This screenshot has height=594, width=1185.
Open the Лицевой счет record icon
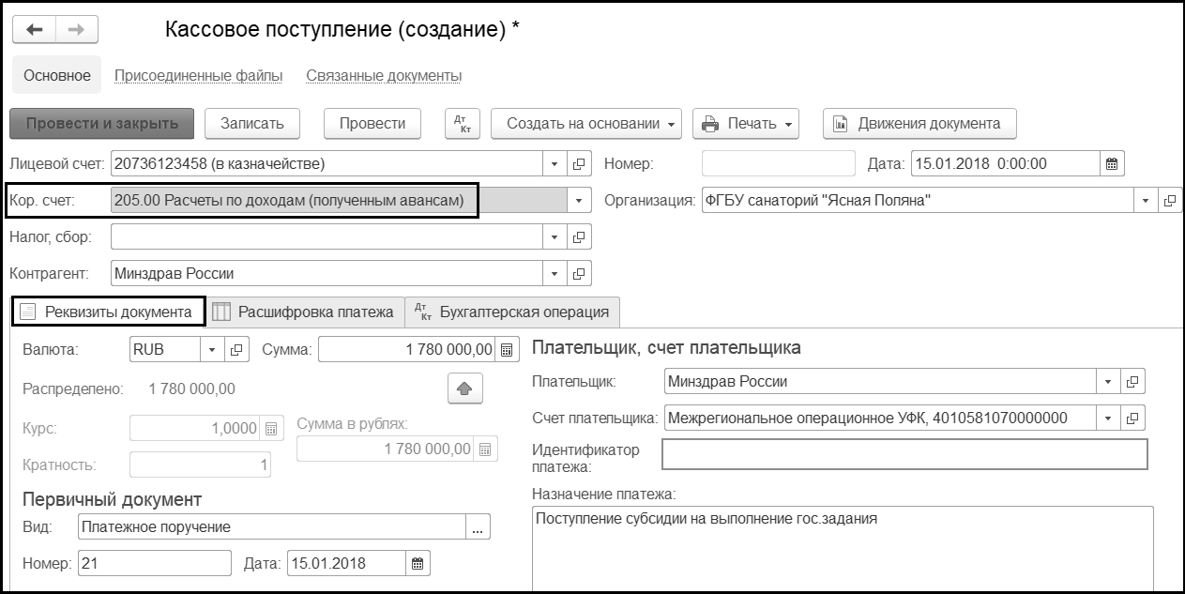coord(579,164)
